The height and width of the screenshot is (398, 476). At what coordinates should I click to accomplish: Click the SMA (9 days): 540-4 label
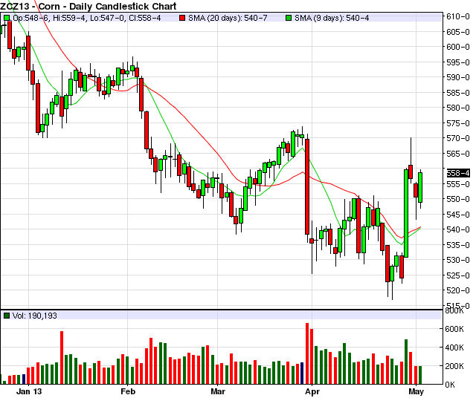pyautogui.click(x=332, y=18)
